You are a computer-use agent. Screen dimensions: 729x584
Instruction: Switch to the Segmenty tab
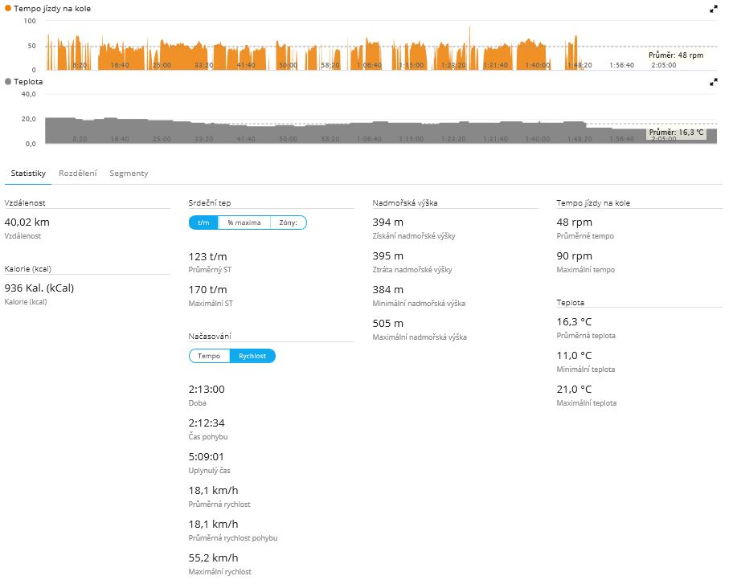[129, 174]
